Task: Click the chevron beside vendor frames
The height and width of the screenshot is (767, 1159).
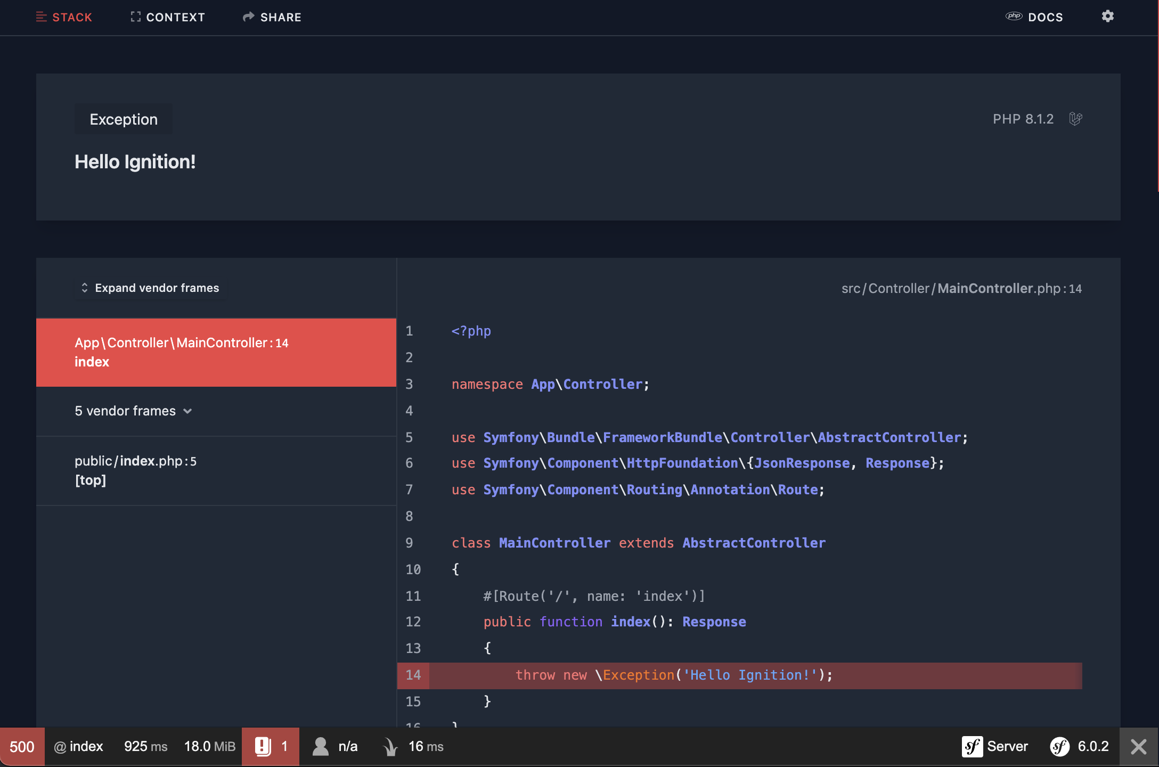Action: coord(187,411)
